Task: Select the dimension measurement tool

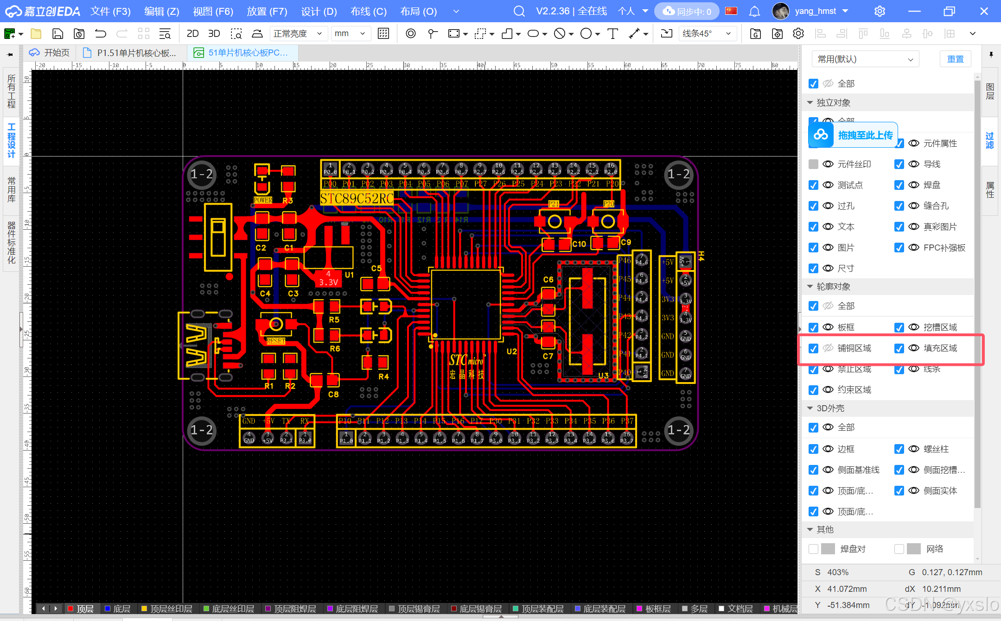Action: [634, 34]
